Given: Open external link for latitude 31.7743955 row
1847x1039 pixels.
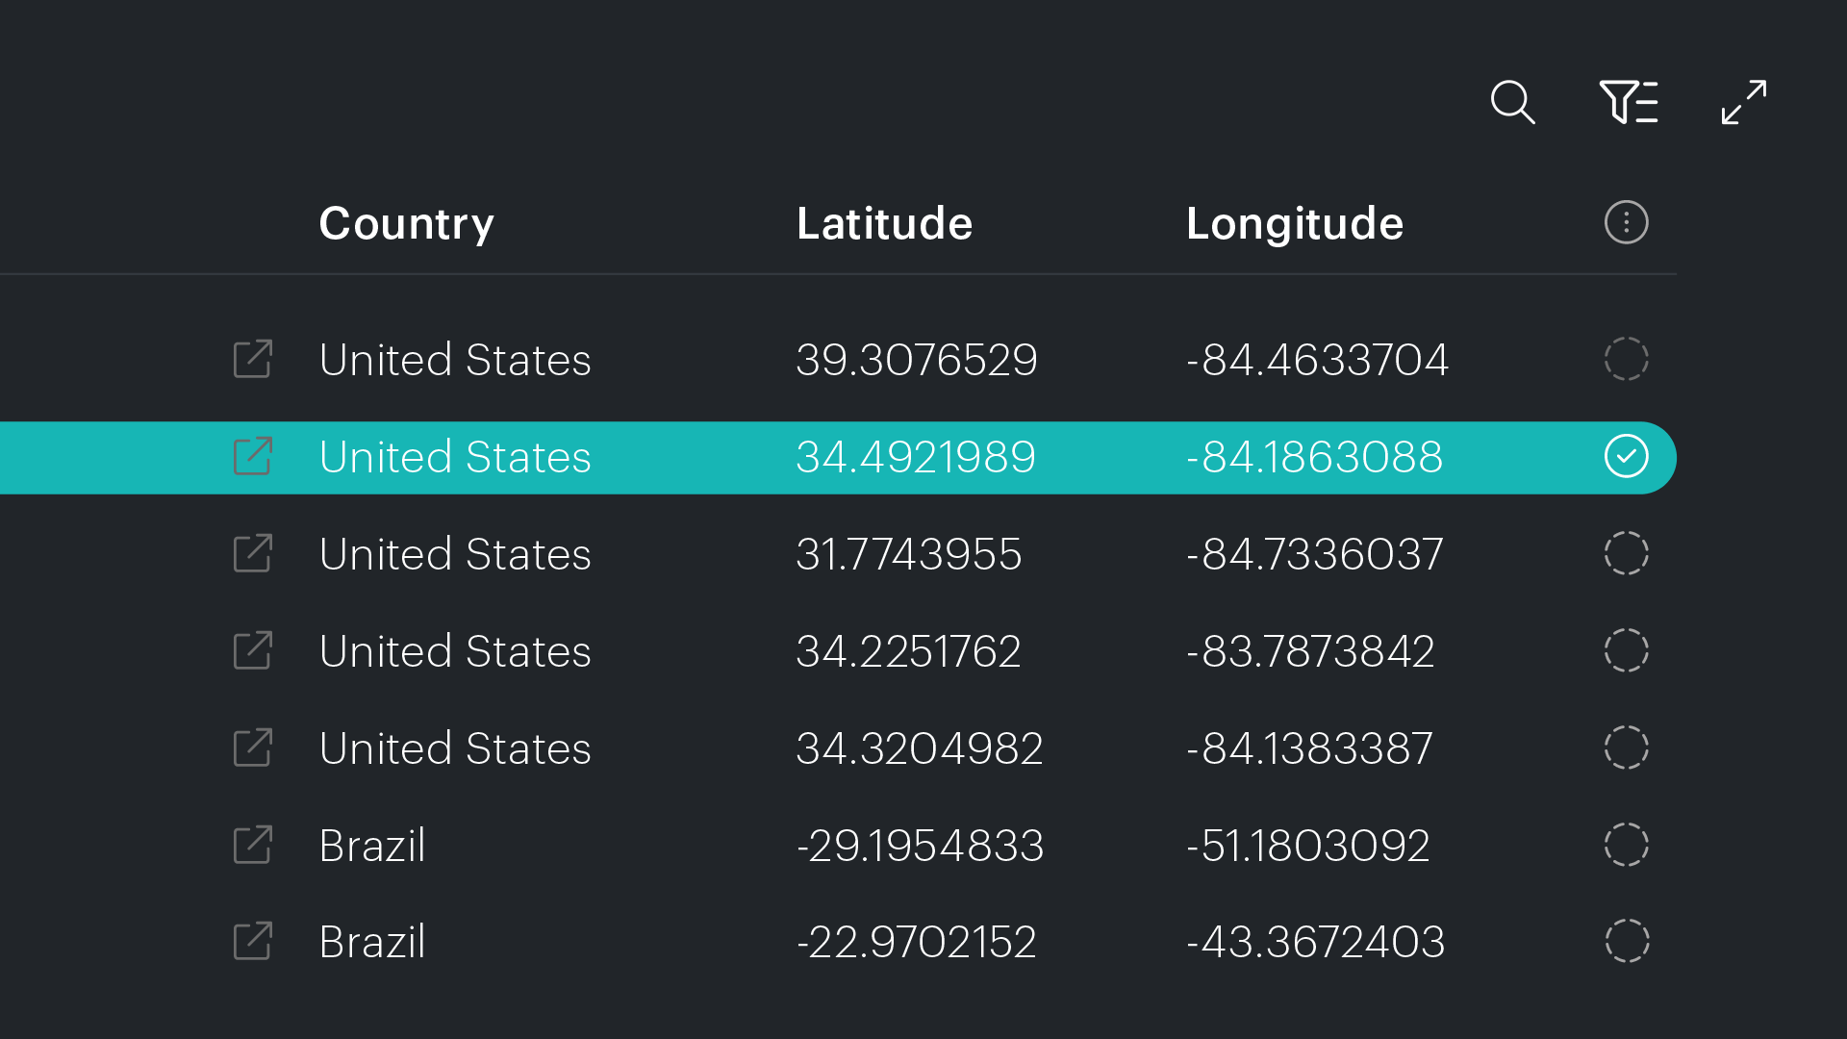Looking at the screenshot, I should coord(253,553).
